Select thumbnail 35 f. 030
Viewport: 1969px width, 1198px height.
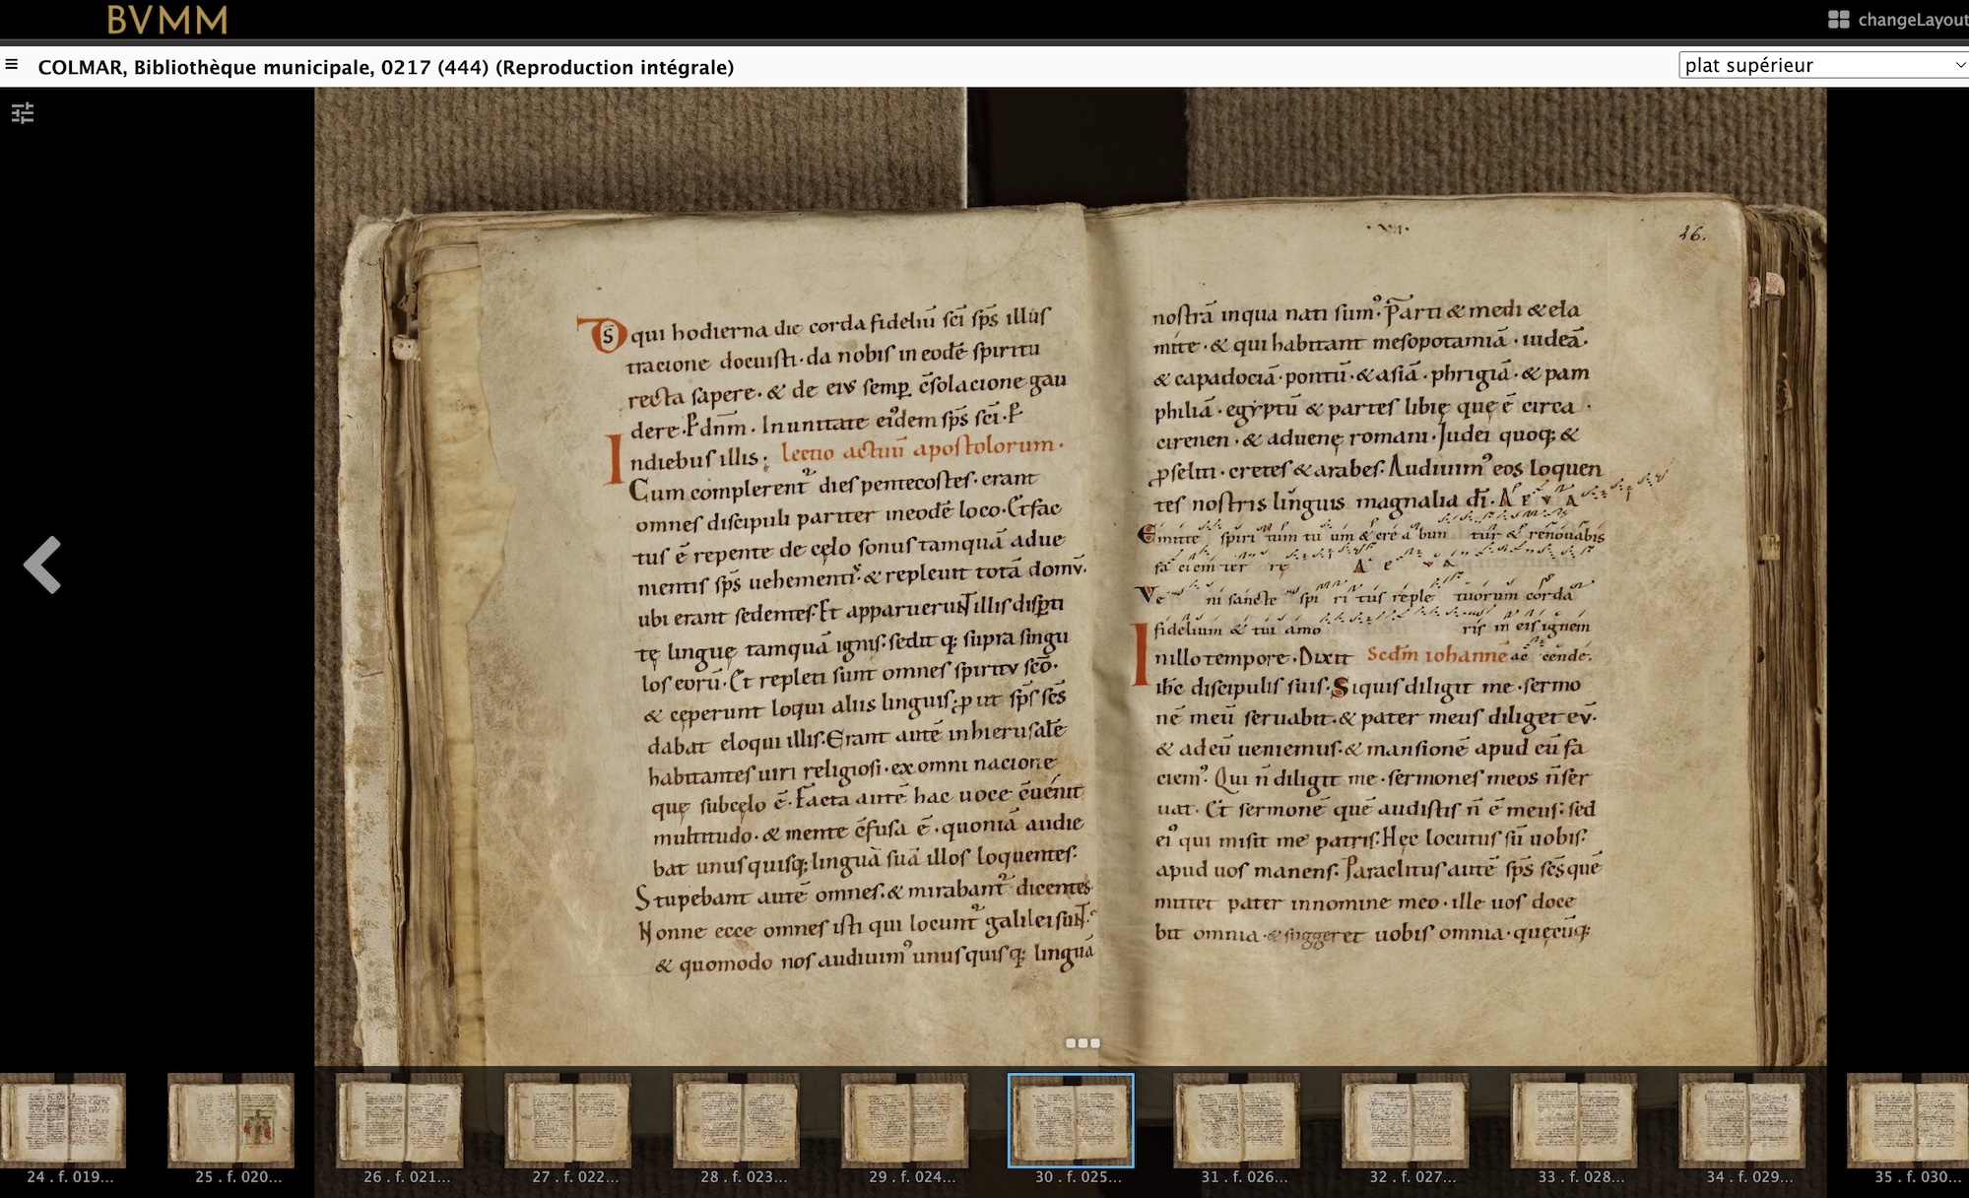(x=1908, y=1121)
